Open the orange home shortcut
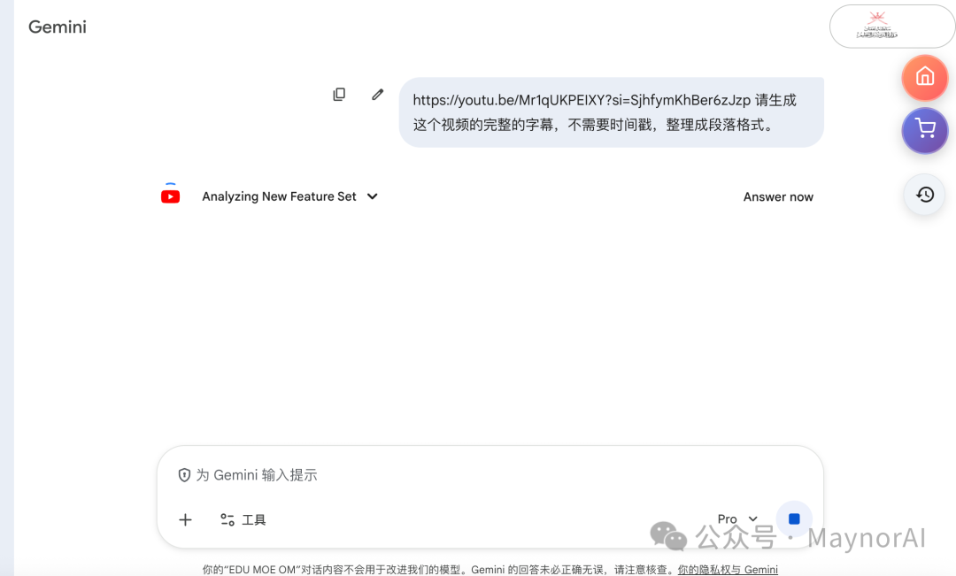Viewport: 956px width, 576px height. pyautogui.click(x=924, y=77)
